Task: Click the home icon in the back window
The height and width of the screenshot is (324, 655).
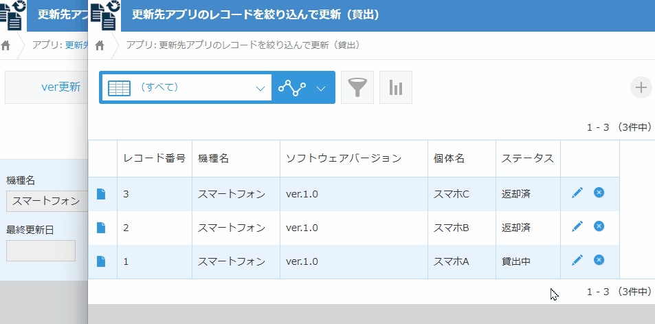Action: pos(5,45)
